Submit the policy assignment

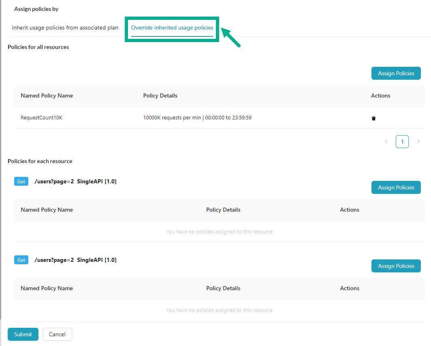tap(23, 334)
